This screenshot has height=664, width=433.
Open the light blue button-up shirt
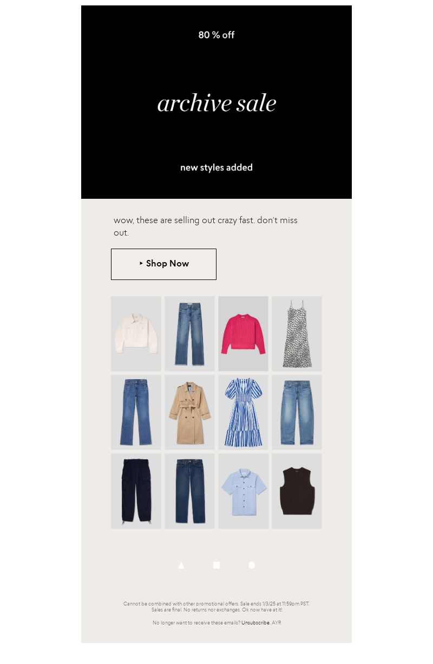[243, 491]
